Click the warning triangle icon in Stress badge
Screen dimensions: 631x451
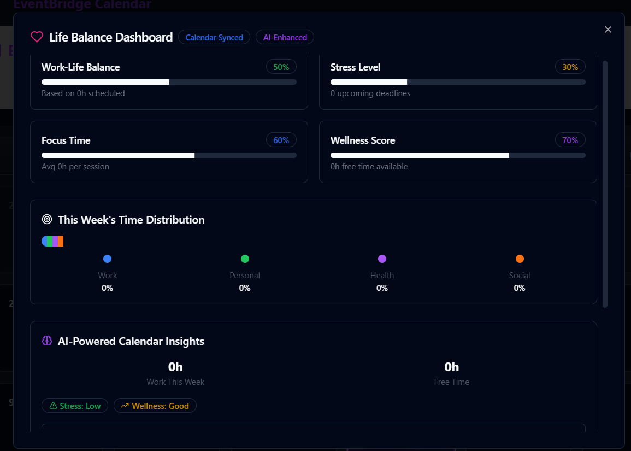point(53,406)
